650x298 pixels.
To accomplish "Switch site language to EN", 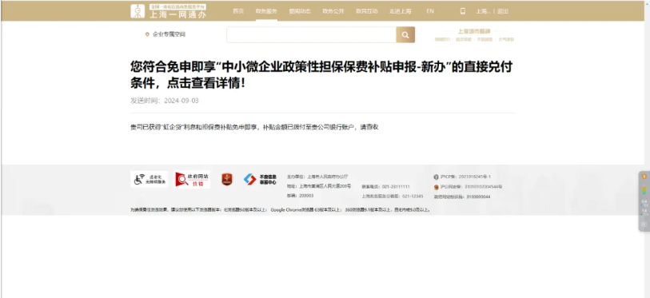I will point(430,11).
